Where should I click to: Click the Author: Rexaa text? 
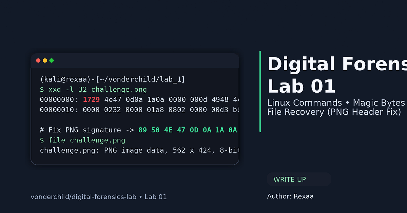290,196
